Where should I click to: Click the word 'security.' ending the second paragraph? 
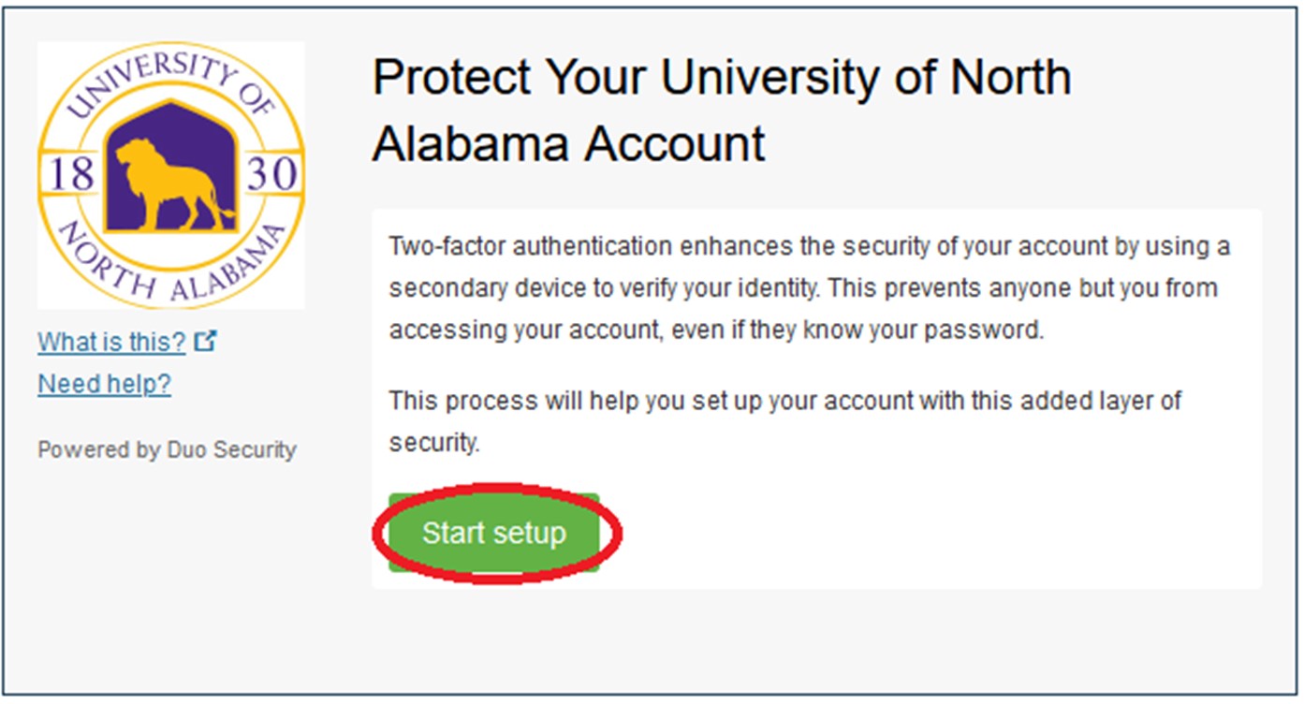(433, 443)
